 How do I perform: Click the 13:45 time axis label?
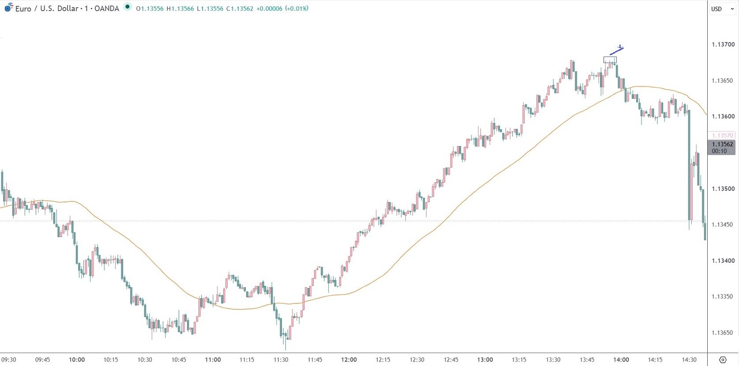click(x=587, y=360)
